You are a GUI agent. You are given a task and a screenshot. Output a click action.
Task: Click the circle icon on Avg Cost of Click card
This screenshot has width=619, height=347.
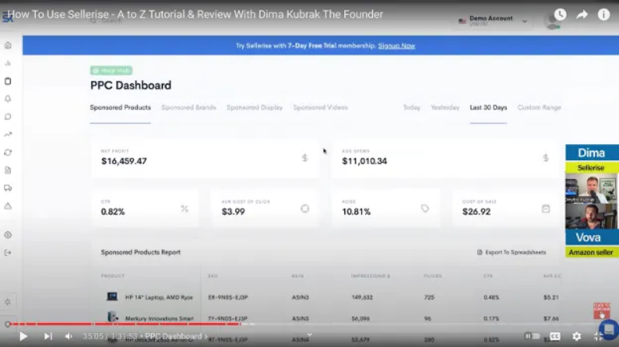(x=305, y=208)
